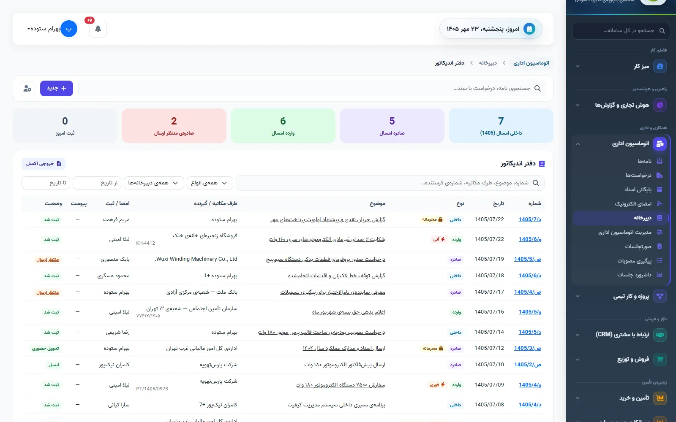This screenshot has height=422, width=676.
Task: Click the خروجی اکسل export button
Action: pyautogui.click(x=44, y=164)
